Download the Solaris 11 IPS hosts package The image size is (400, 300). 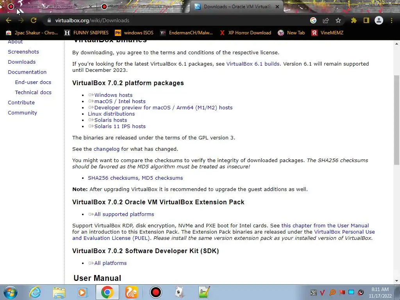tap(120, 126)
